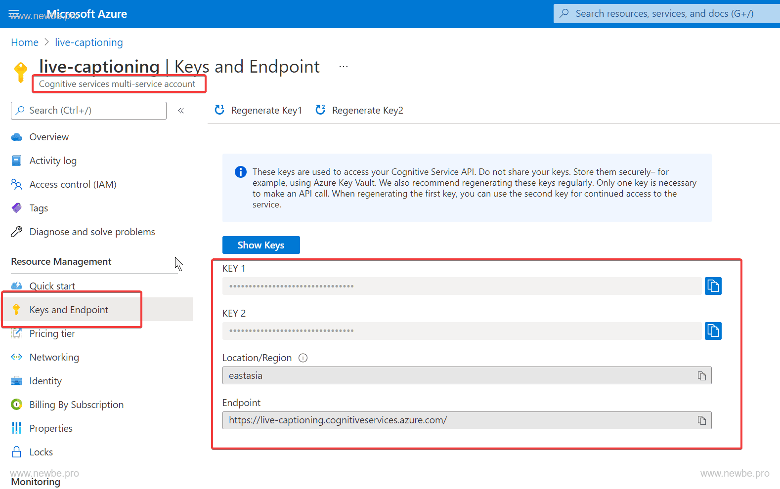Copy KEY 2 using the copy icon
This screenshot has height=489, width=780.
click(x=713, y=331)
